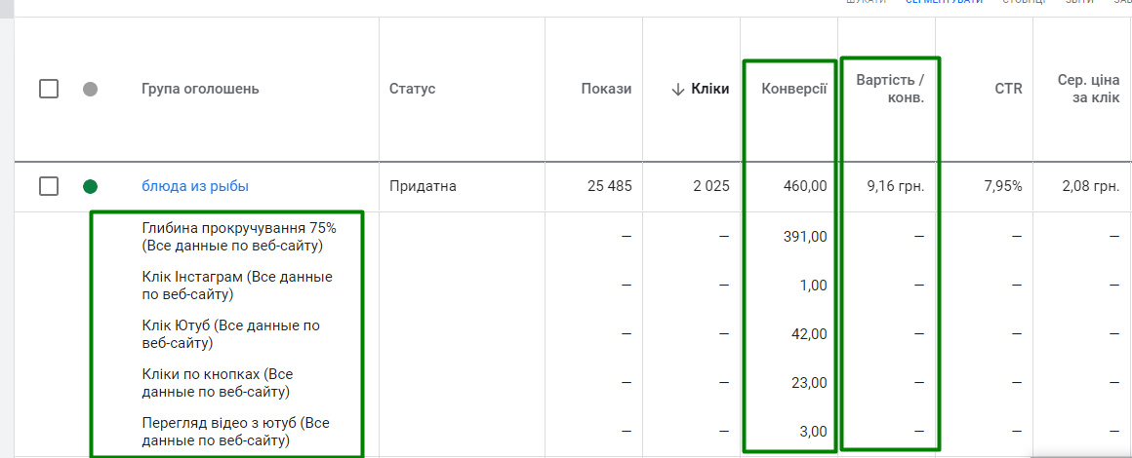Open the green status dot for блюда из рыбы

click(91, 186)
